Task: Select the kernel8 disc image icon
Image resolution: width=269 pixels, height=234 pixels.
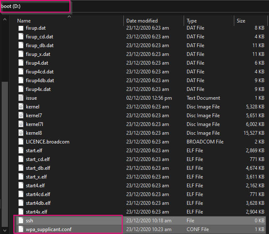Action: coord(21,133)
